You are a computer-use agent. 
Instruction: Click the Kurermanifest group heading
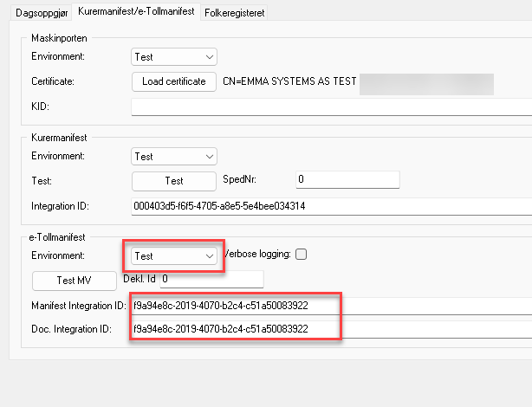click(x=59, y=138)
